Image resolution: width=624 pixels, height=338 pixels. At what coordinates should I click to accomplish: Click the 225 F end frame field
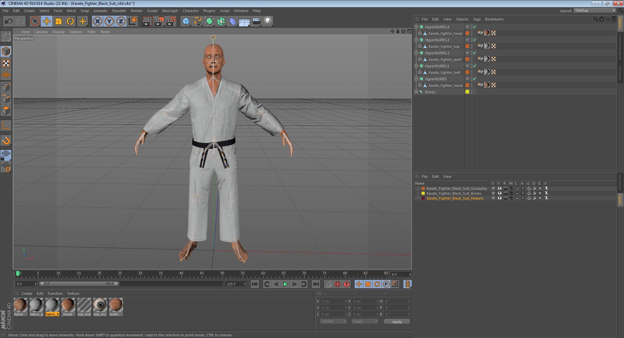coord(236,284)
